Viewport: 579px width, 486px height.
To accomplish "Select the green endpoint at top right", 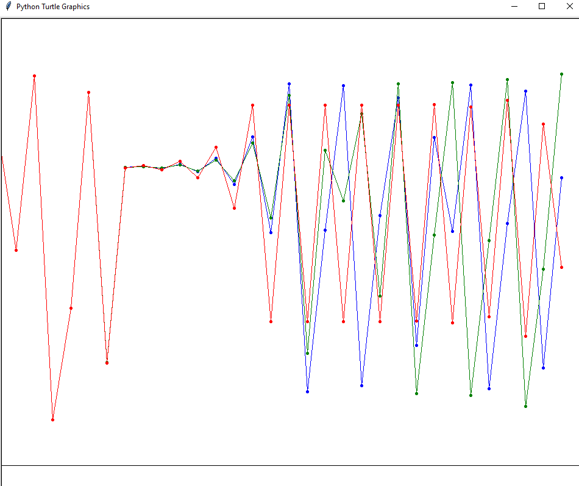I will tap(561, 74).
